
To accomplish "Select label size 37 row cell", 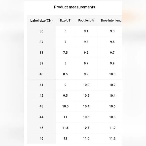I will coord(42,42).
